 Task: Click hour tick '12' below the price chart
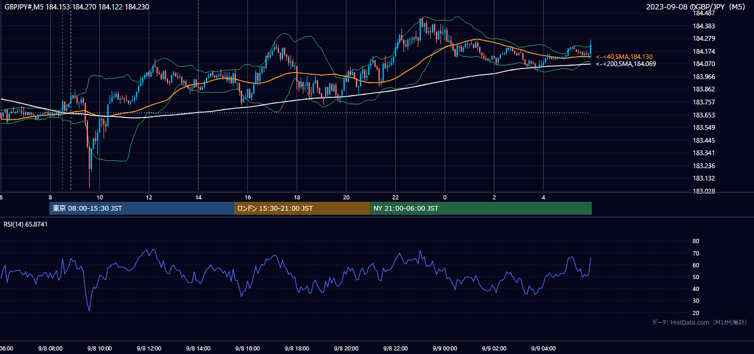point(149,197)
